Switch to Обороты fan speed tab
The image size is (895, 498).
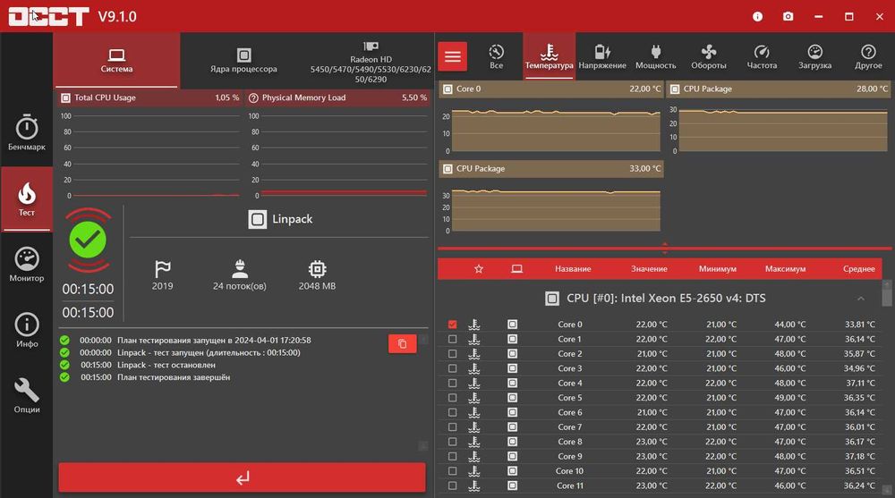(709, 56)
